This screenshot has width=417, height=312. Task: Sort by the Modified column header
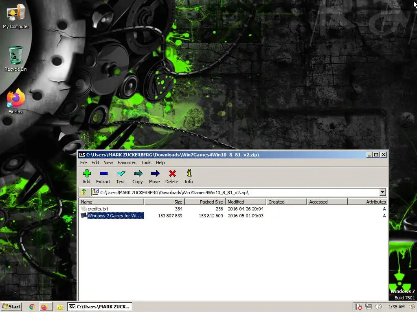coord(246,201)
